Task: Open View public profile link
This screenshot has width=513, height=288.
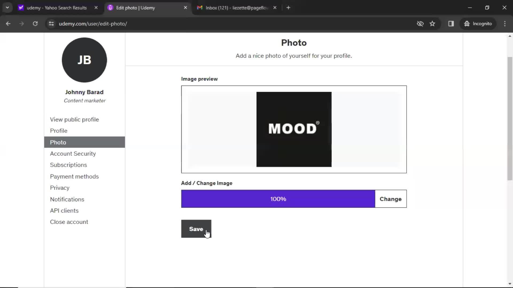Action: point(74,119)
